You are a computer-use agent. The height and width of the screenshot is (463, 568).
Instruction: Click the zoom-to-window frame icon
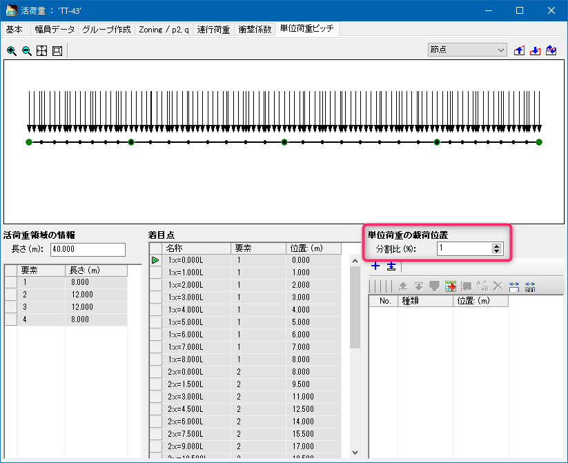click(x=57, y=51)
